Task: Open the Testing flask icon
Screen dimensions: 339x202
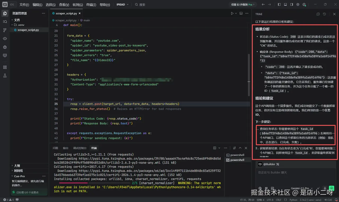Action: click(x=5, y=76)
